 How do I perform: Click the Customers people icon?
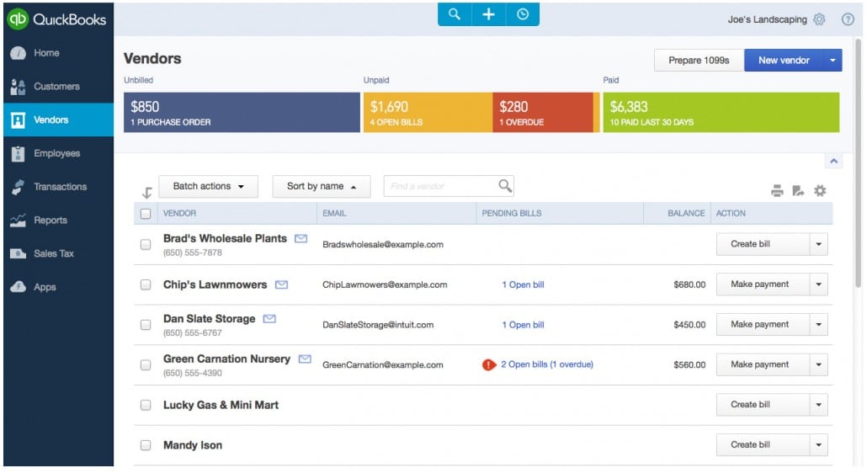pyautogui.click(x=18, y=87)
